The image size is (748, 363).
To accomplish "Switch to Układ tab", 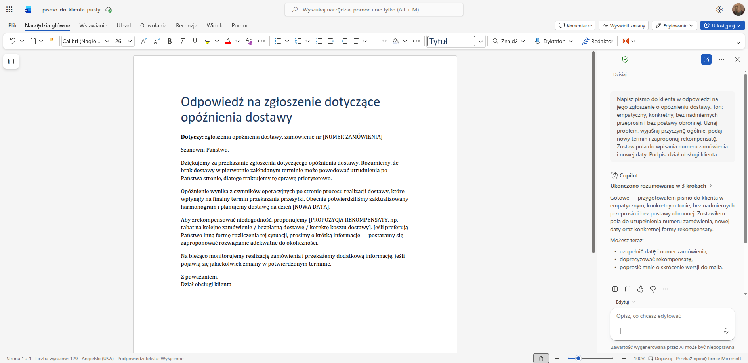I will pyautogui.click(x=124, y=25).
